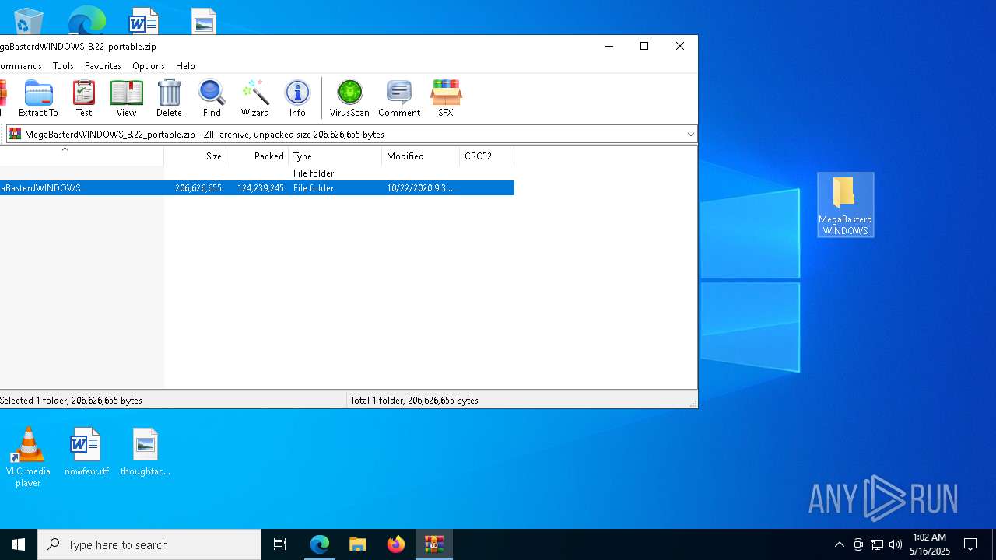Select the thoughtac... desktop image file

tap(145, 452)
